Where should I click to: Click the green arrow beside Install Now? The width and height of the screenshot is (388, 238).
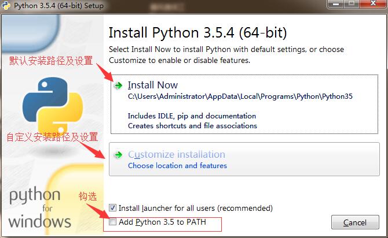[x=119, y=85]
